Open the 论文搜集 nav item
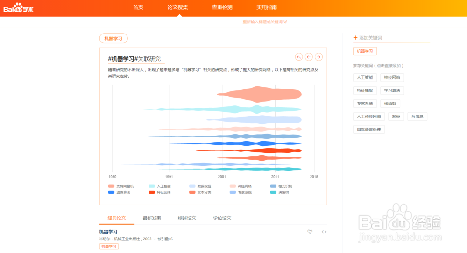 click(177, 7)
